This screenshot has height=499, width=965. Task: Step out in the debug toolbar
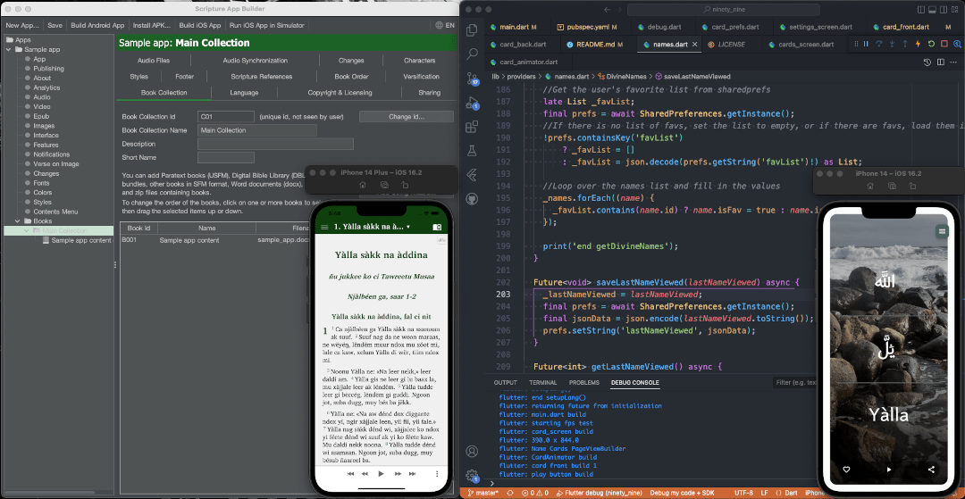[x=904, y=45]
